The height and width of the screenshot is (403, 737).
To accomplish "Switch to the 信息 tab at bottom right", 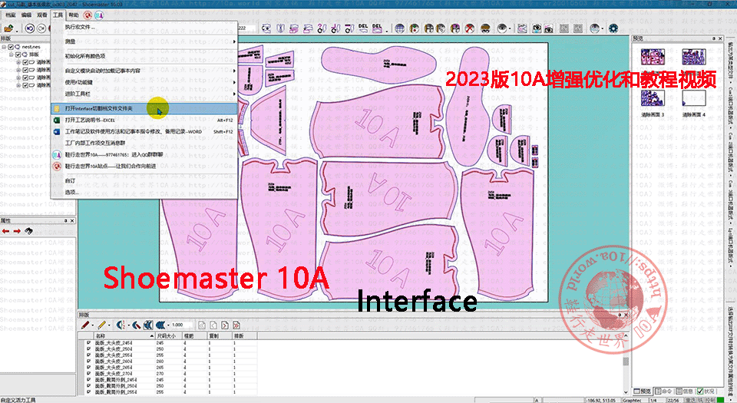I will (x=685, y=391).
